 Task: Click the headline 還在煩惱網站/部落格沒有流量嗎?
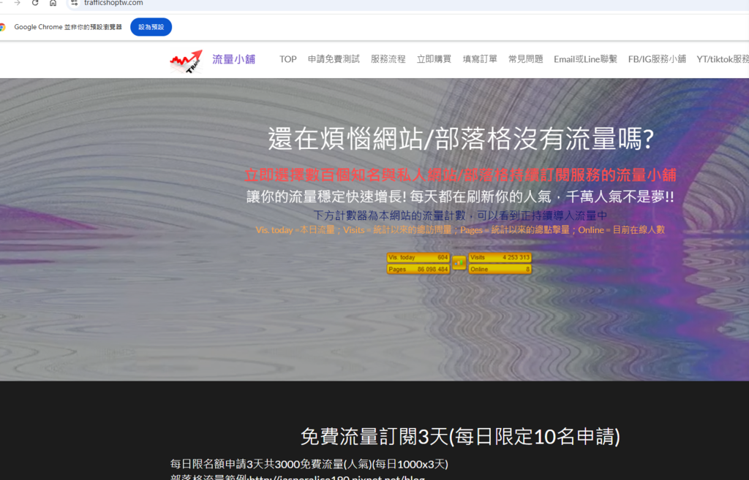[x=461, y=139]
